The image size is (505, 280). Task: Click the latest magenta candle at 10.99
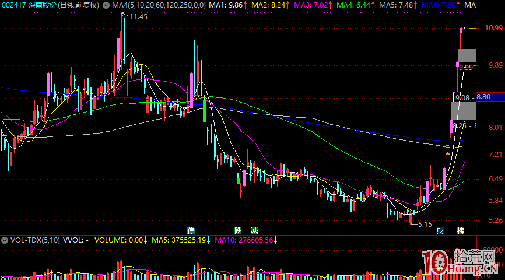[x=461, y=30]
